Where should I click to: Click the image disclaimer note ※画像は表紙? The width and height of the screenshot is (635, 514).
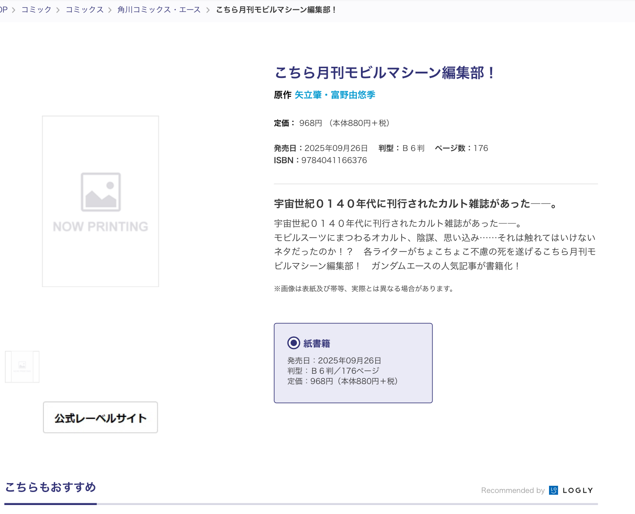pos(365,289)
